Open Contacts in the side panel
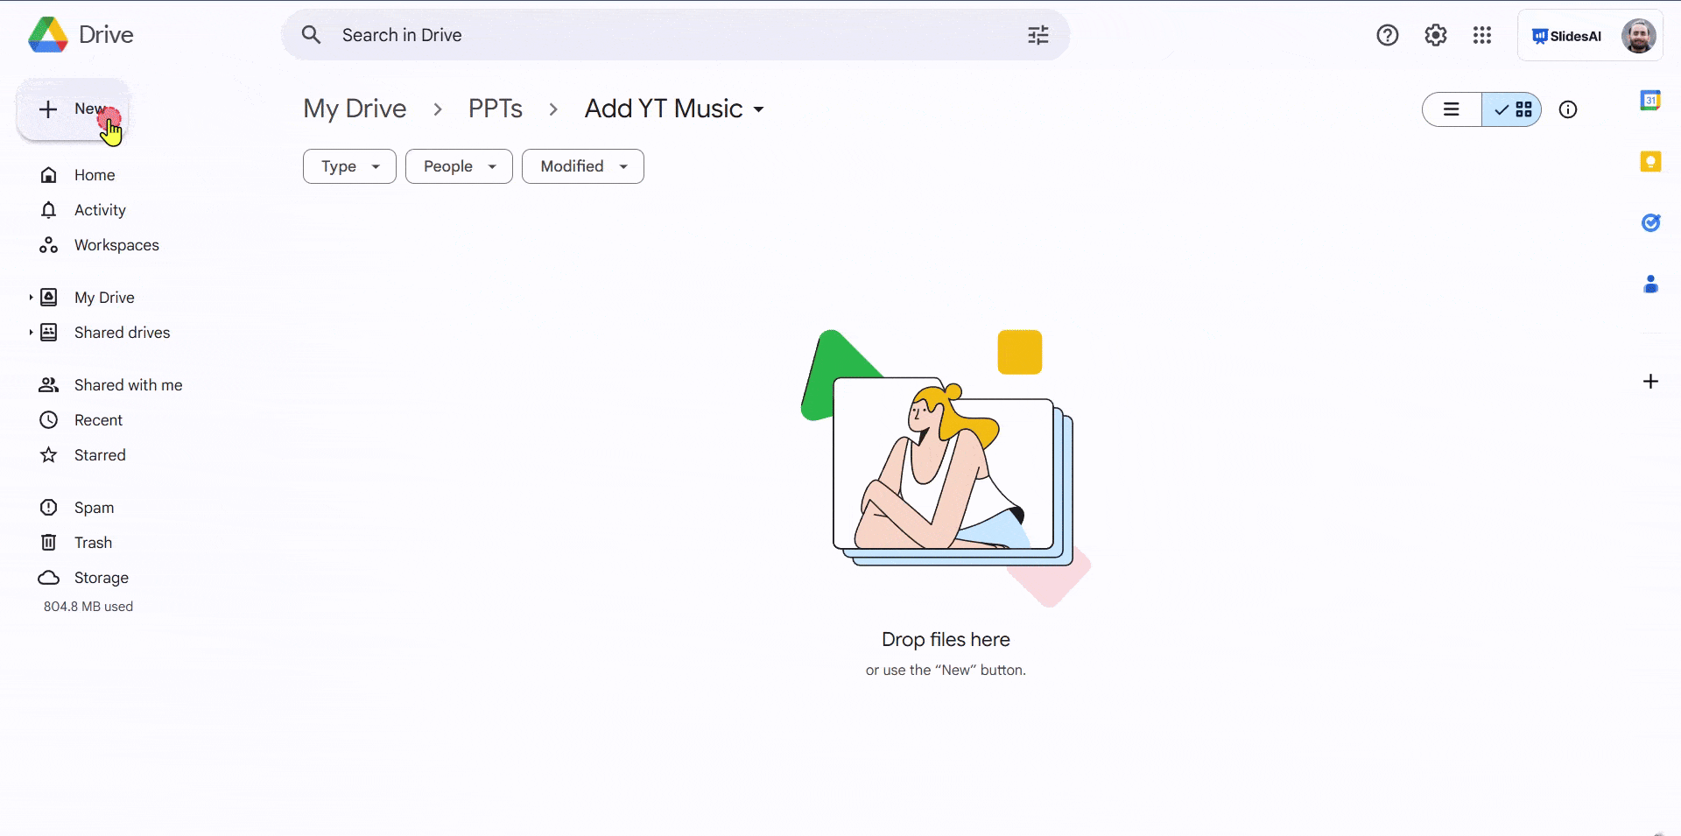 tap(1651, 284)
